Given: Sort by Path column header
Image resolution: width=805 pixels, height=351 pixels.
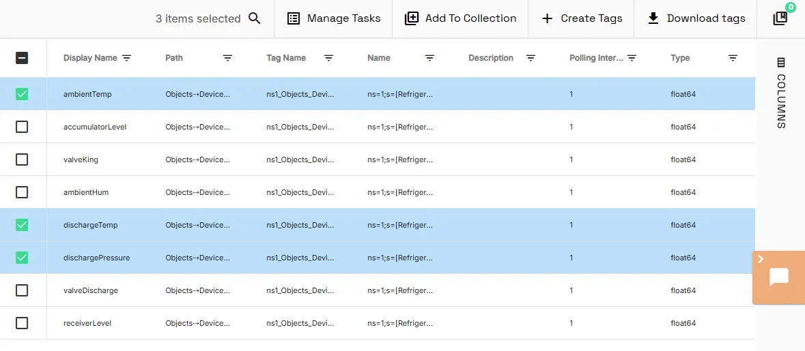Looking at the screenshot, I should (174, 58).
